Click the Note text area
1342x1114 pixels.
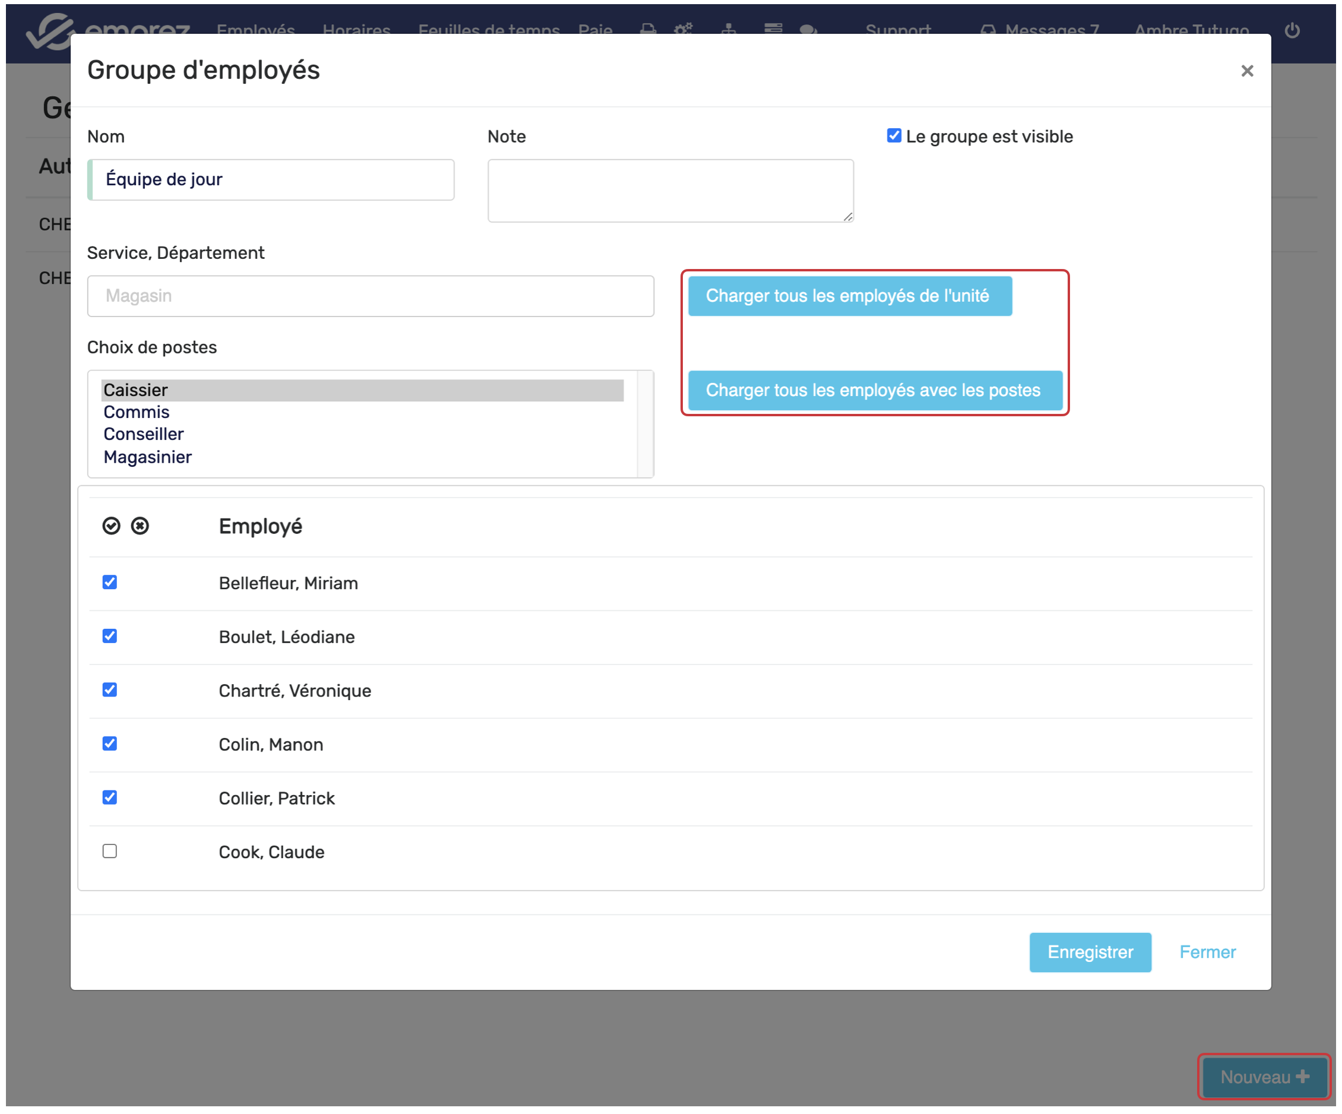[x=670, y=191]
